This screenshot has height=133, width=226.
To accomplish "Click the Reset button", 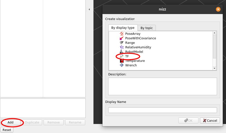I will 7,130.
